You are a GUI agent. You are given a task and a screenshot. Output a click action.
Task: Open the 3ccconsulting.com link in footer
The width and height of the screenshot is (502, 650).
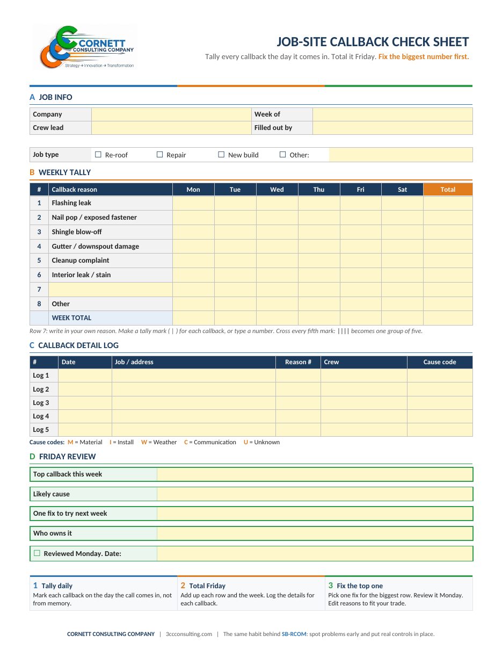point(189,634)
